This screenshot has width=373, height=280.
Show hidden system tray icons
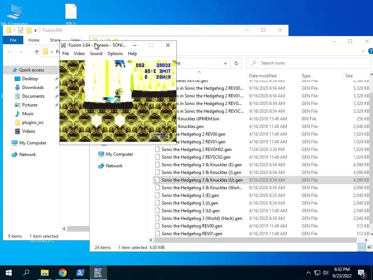(x=308, y=273)
